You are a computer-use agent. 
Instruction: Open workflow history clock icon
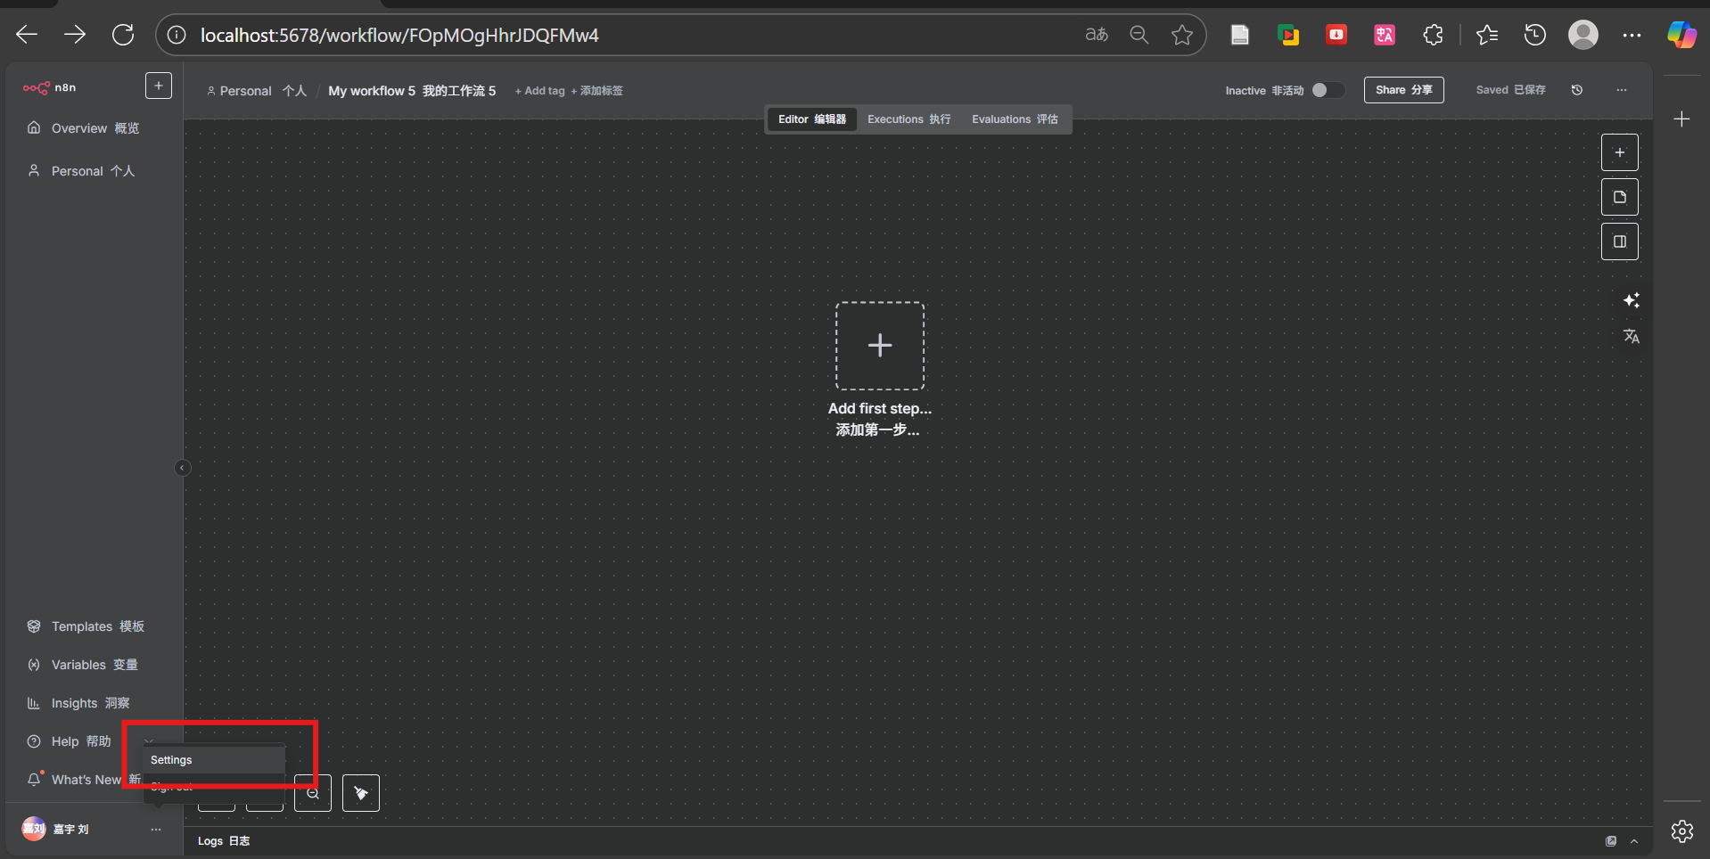click(x=1576, y=90)
